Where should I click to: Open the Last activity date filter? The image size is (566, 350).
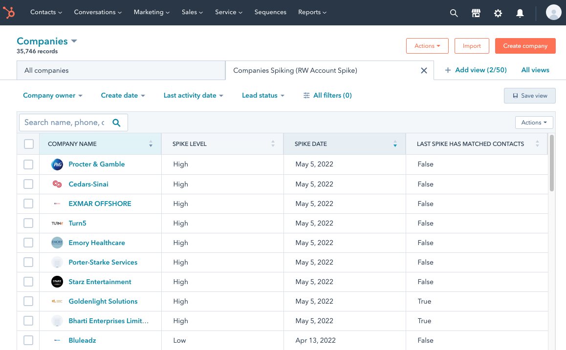193,96
